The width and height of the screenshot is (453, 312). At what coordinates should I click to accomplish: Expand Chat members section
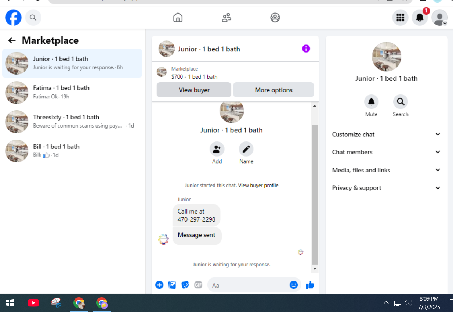386,152
